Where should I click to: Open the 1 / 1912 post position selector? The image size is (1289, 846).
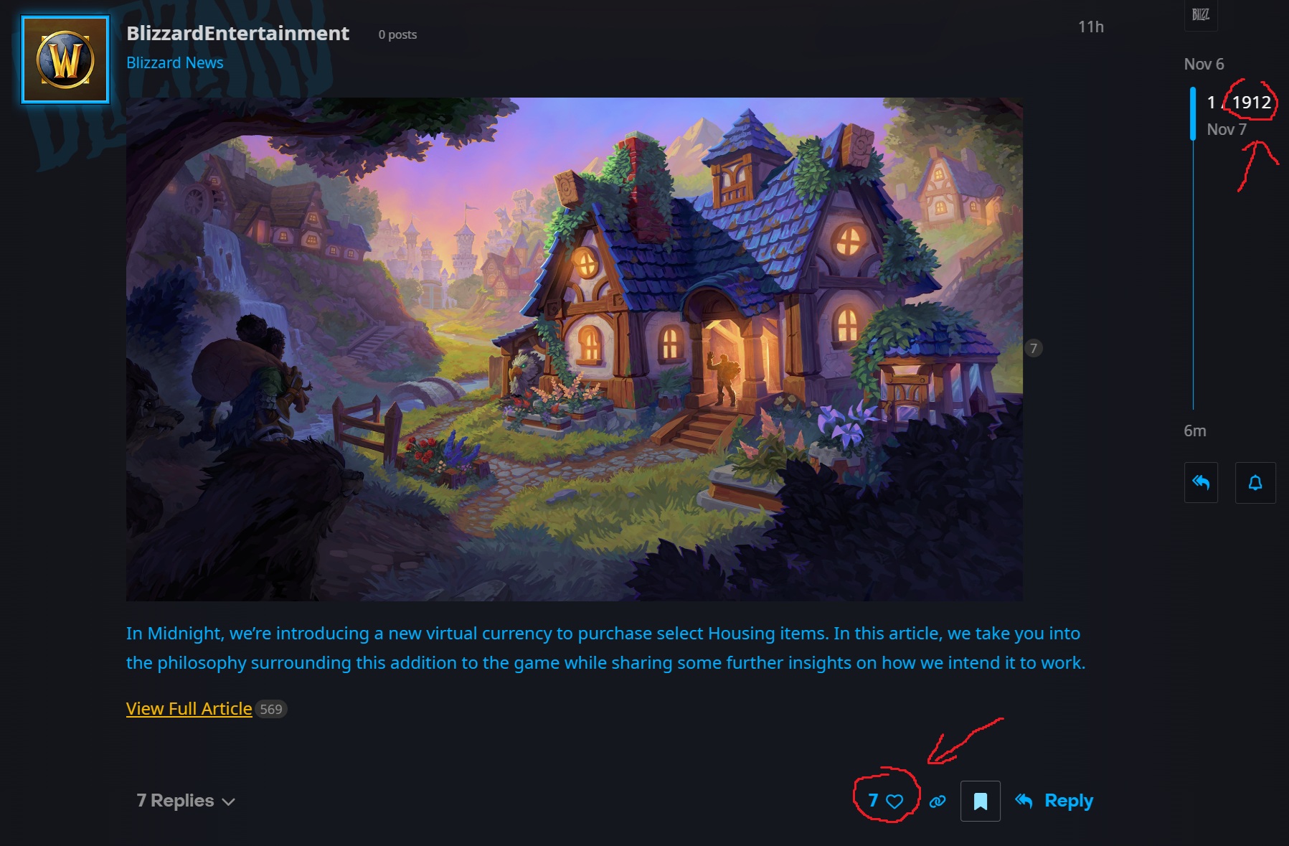coord(1239,103)
